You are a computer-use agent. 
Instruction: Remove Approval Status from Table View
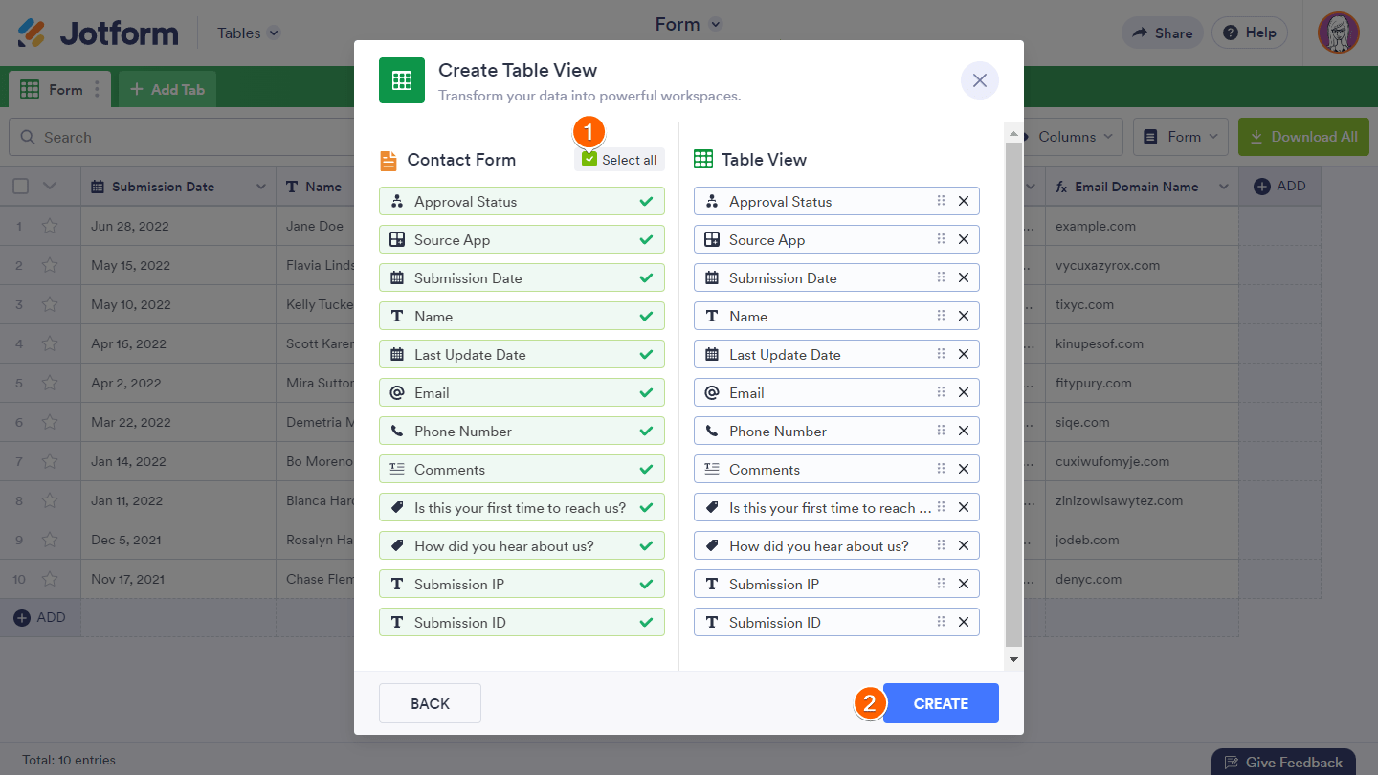pos(964,201)
